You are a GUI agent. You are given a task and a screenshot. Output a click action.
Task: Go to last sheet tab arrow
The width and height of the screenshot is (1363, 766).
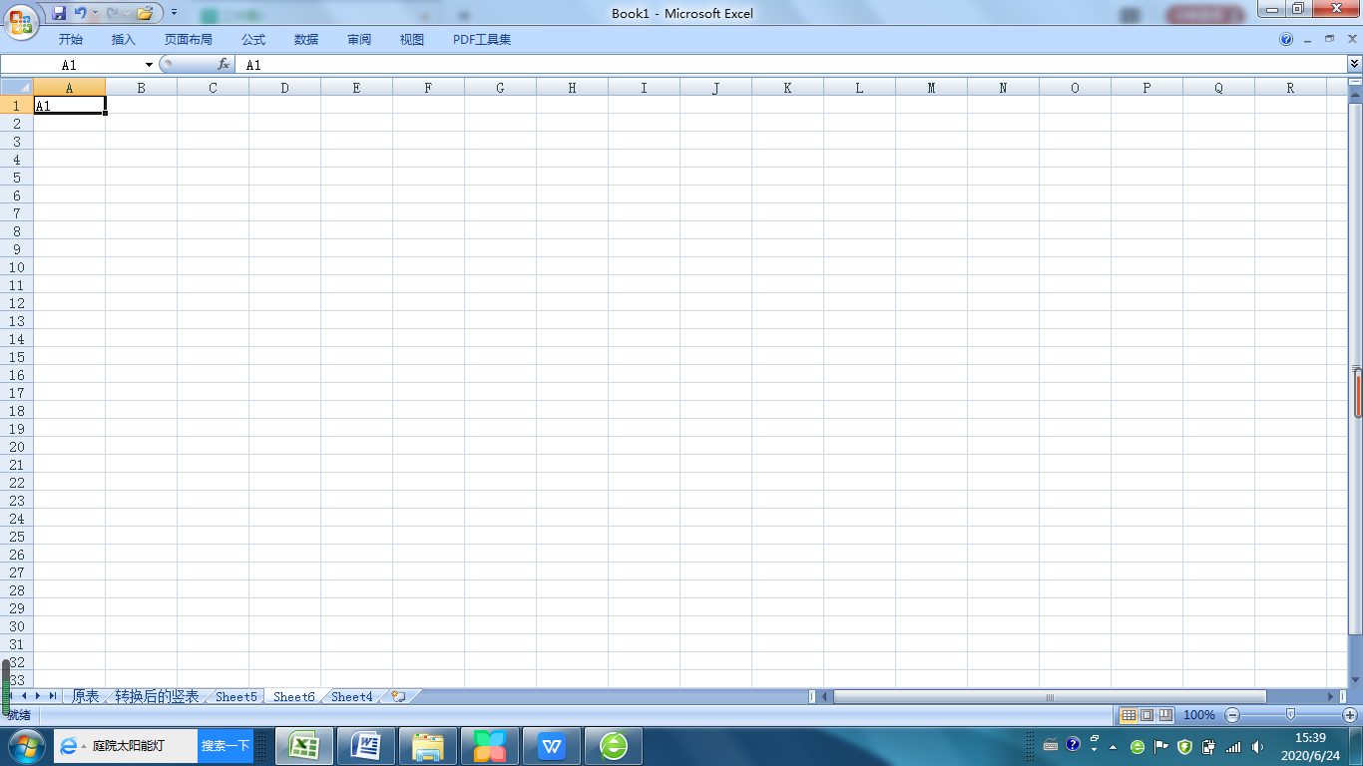[53, 696]
